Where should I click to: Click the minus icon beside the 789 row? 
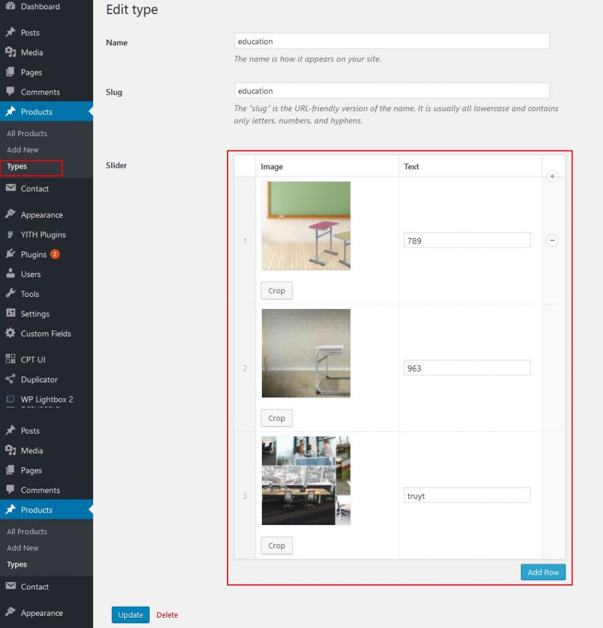(x=552, y=240)
